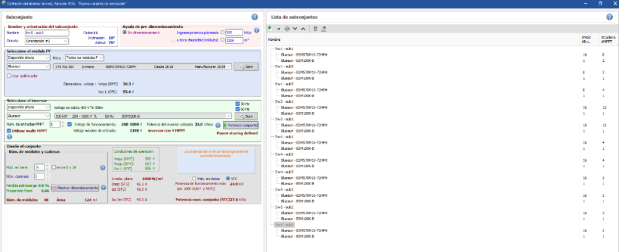Delete subarray using trash icon

click(x=315, y=28)
